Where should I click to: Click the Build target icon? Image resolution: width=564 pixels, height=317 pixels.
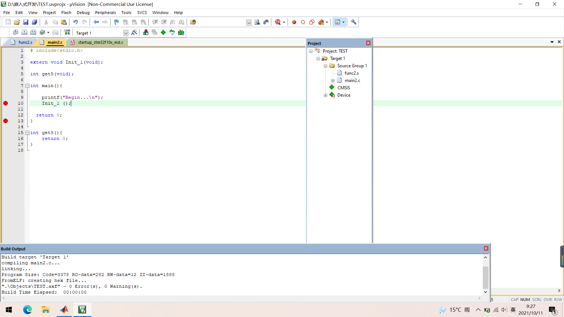click(24, 33)
